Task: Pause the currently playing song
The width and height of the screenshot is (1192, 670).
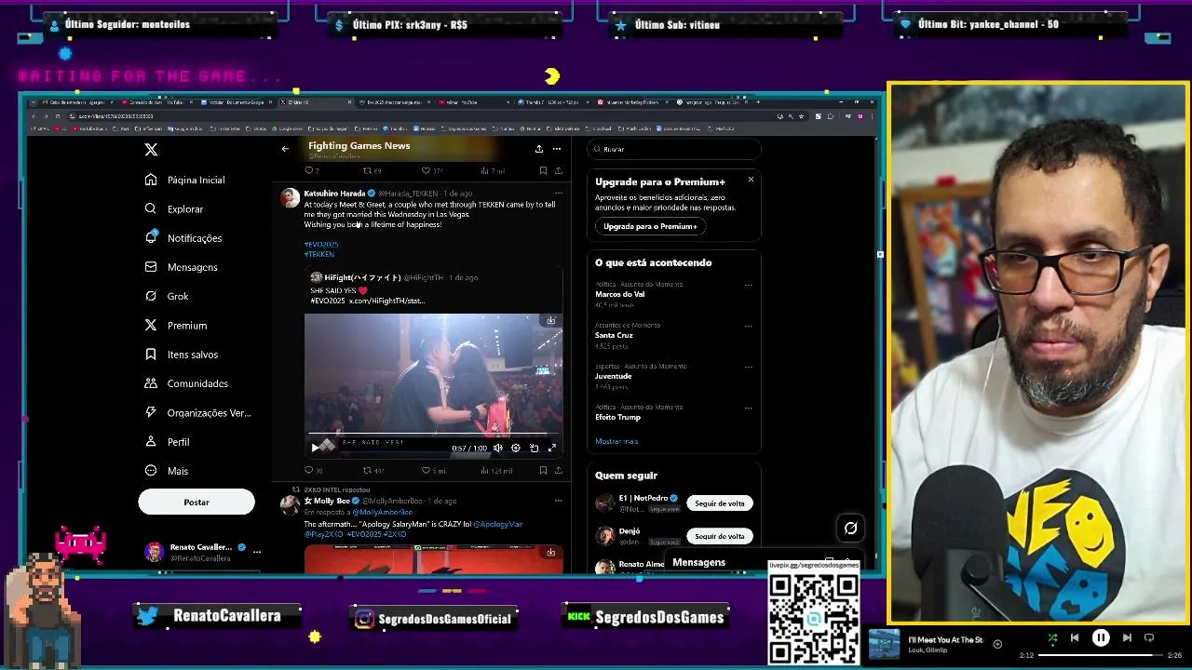Action: pos(1101,638)
